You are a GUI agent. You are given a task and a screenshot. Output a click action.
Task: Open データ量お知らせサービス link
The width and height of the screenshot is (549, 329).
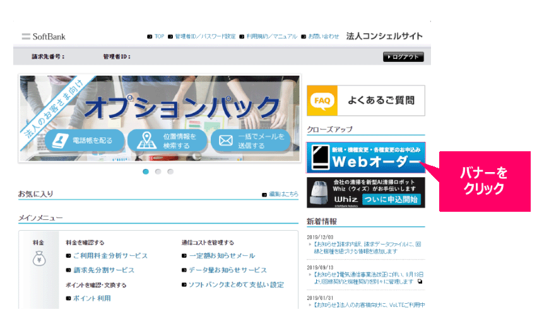pos(228,270)
